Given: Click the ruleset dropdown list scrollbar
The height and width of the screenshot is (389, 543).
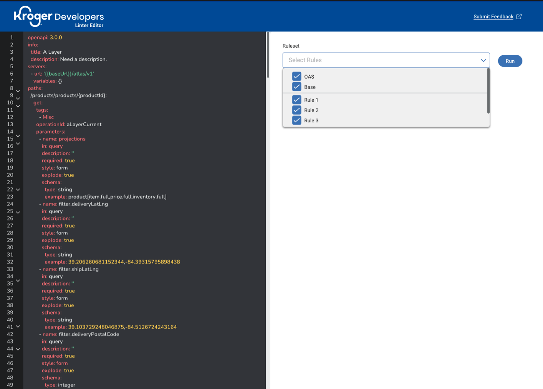Looking at the screenshot, I should click(x=488, y=91).
